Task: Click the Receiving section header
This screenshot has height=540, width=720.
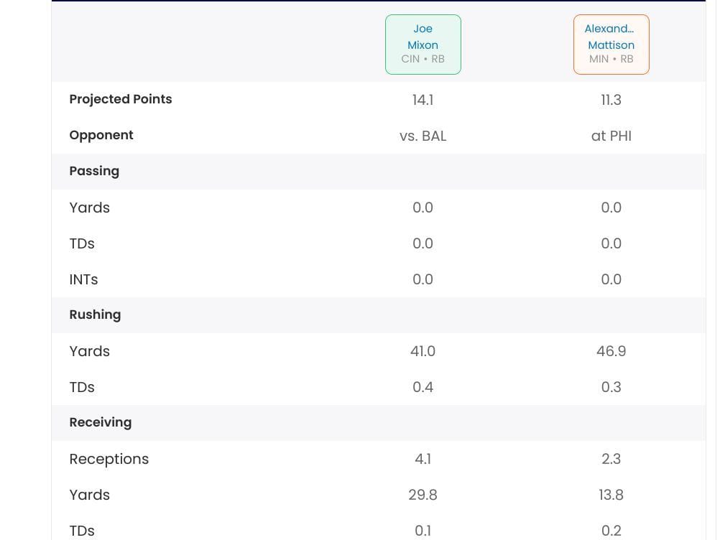Action: coord(101,422)
